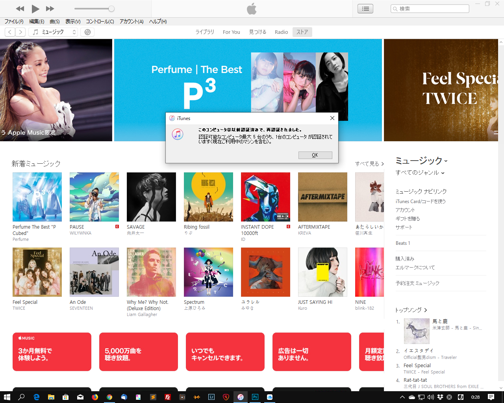Open the SAVAGE album cover
This screenshot has width=504, height=403.
click(151, 197)
